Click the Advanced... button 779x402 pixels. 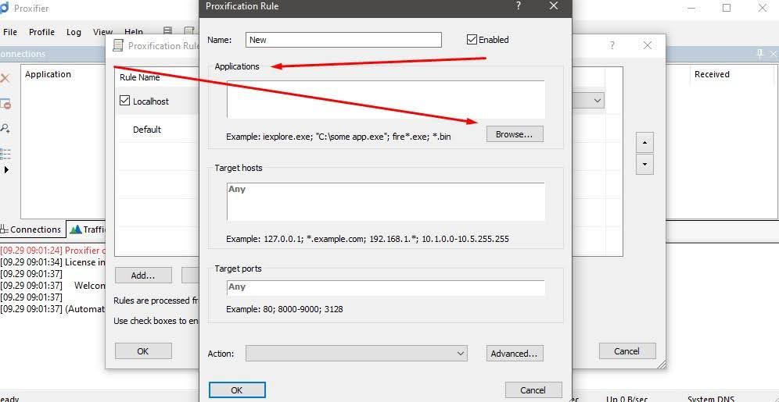click(x=514, y=354)
